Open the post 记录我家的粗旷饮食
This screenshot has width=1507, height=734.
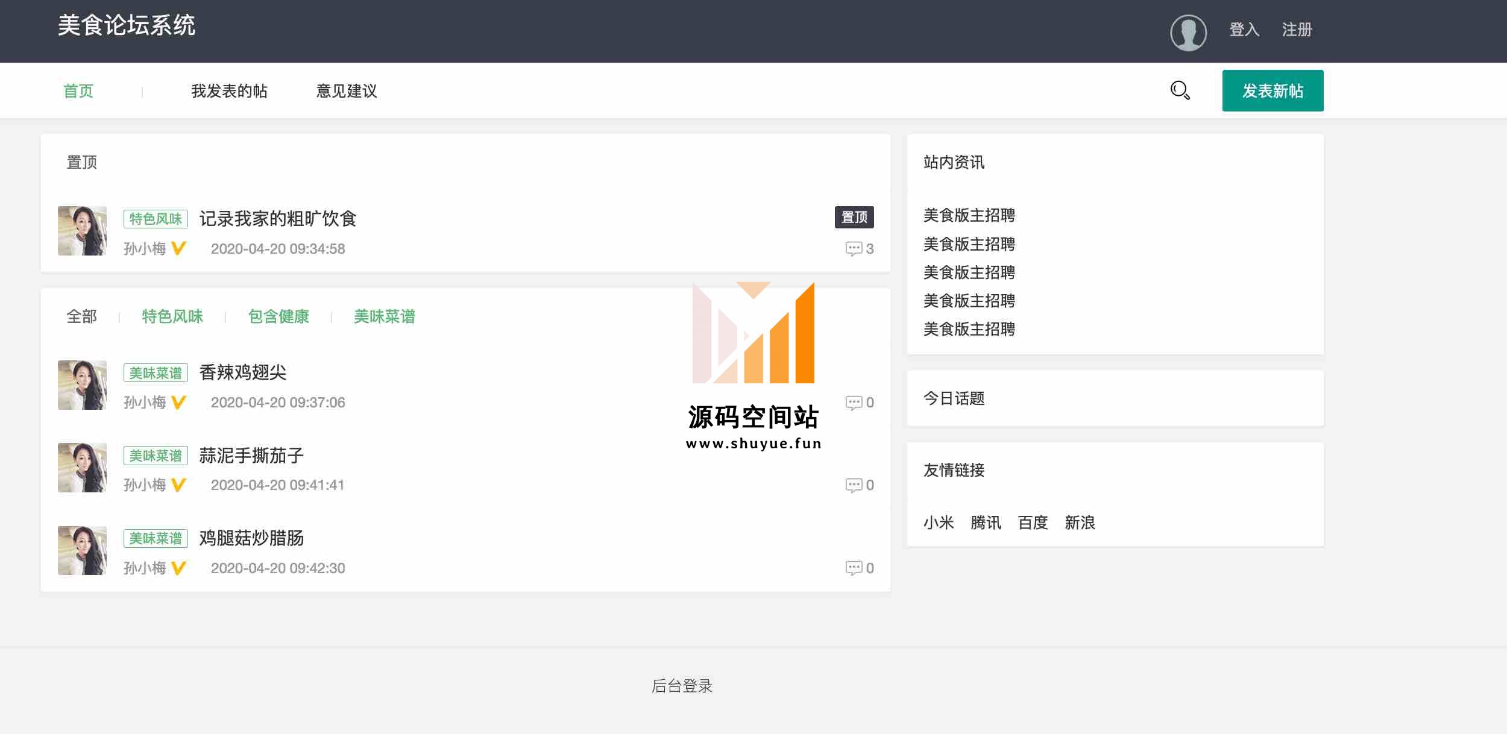tap(278, 219)
